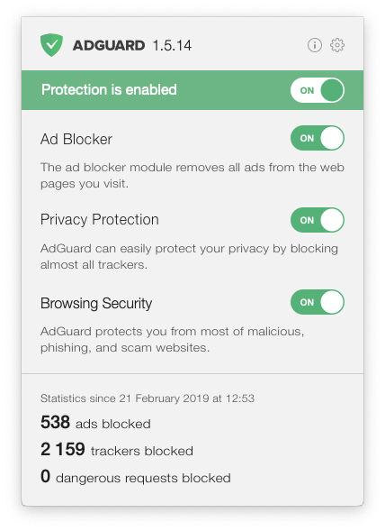Click the 0 dangerous requests blocked line
Viewport: 385px width, 531px height.
[136, 477]
